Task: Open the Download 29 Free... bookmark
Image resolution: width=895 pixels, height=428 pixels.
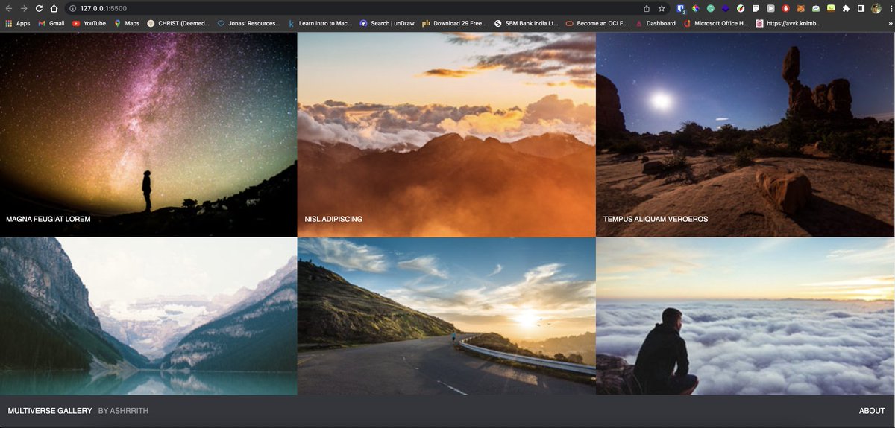Action: tap(454, 23)
